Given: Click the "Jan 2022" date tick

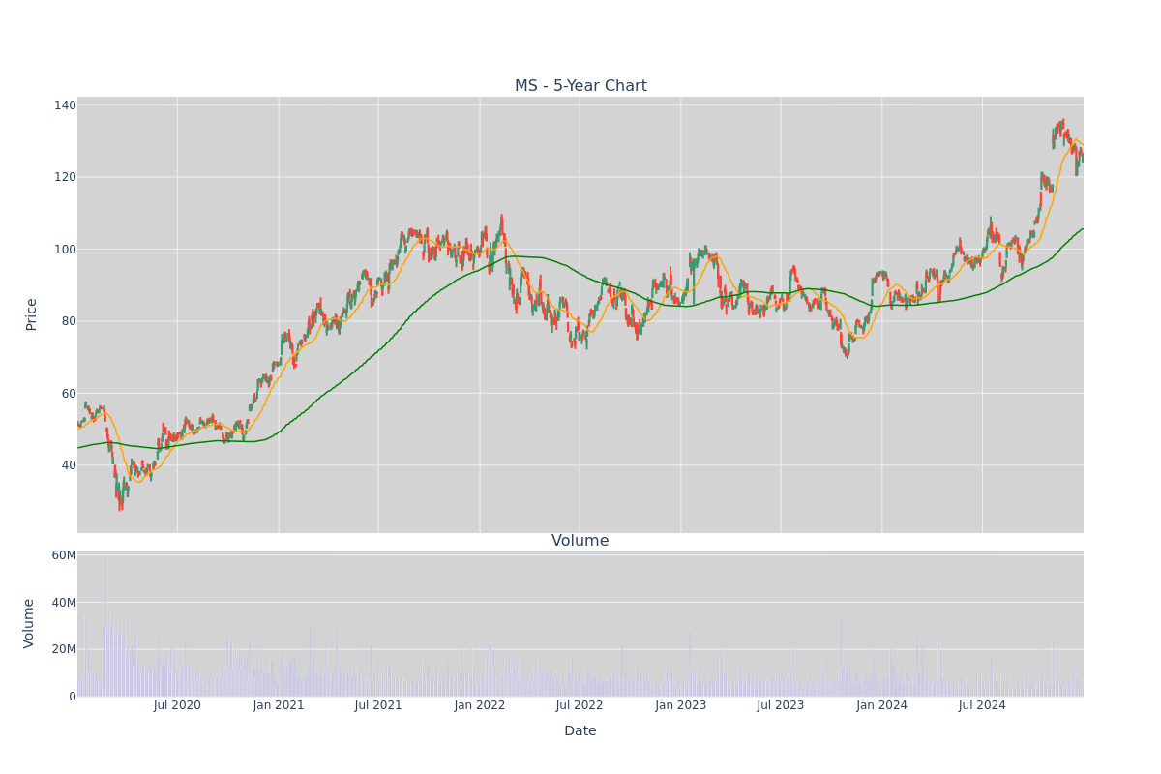Looking at the screenshot, I should pyautogui.click(x=480, y=705).
